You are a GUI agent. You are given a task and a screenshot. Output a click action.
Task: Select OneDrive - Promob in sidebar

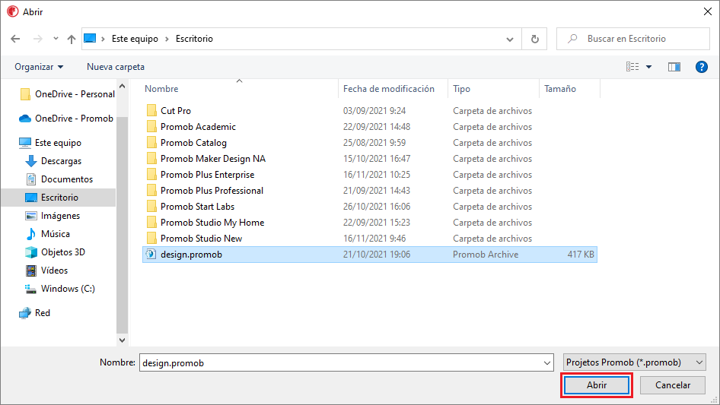(66, 119)
